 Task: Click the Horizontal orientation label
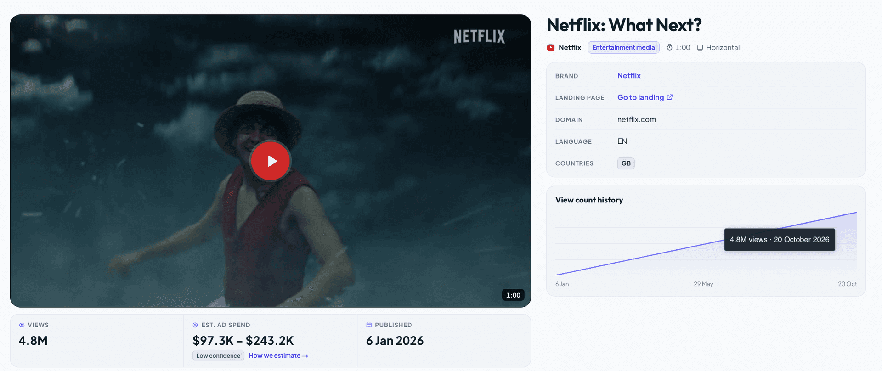pyautogui.click(x=723, y=47)
